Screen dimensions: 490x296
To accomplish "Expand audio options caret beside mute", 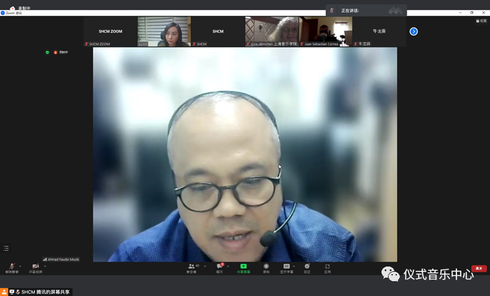I will coord(20,266).
